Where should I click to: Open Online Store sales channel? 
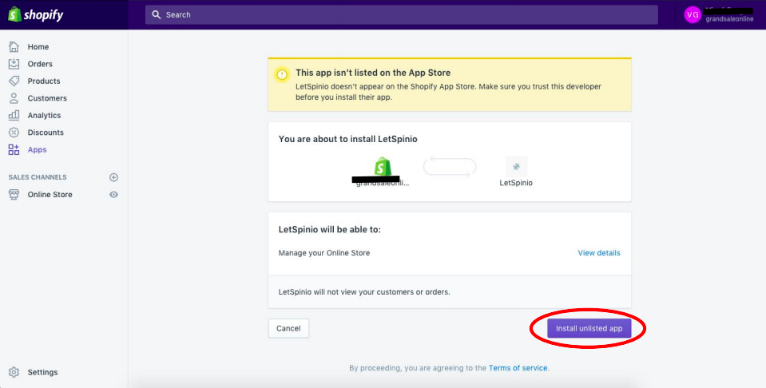tap(50, 194)
